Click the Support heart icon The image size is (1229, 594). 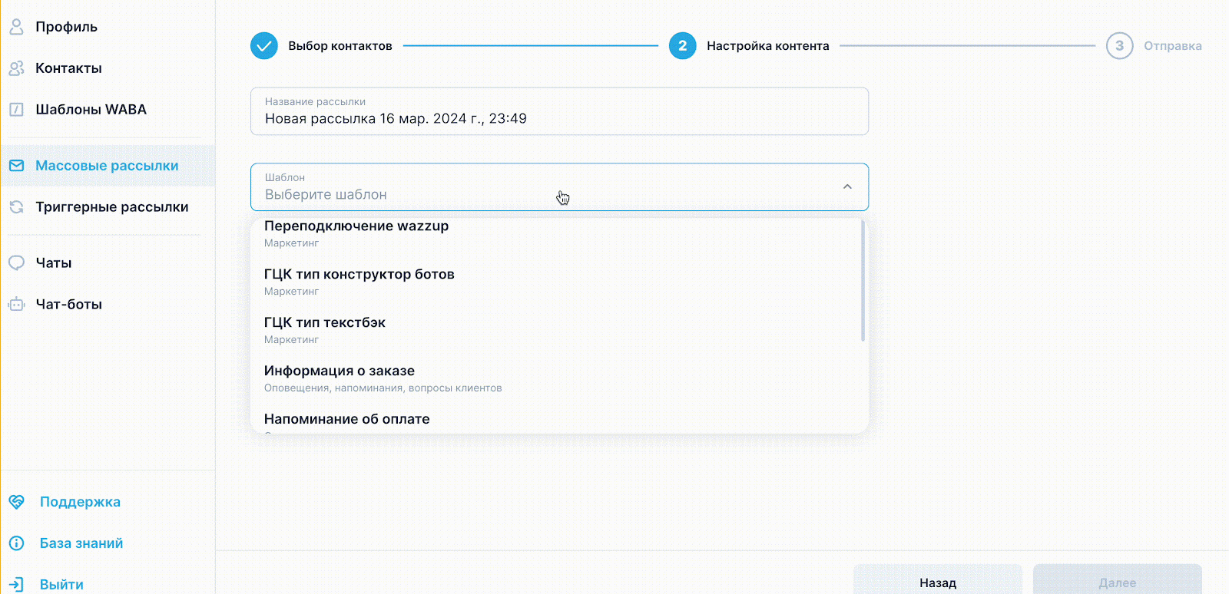(x=16, y=502)
